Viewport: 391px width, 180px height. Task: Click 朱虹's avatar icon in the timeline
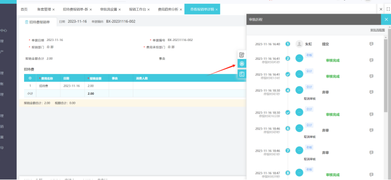click(x=299, y=44)
